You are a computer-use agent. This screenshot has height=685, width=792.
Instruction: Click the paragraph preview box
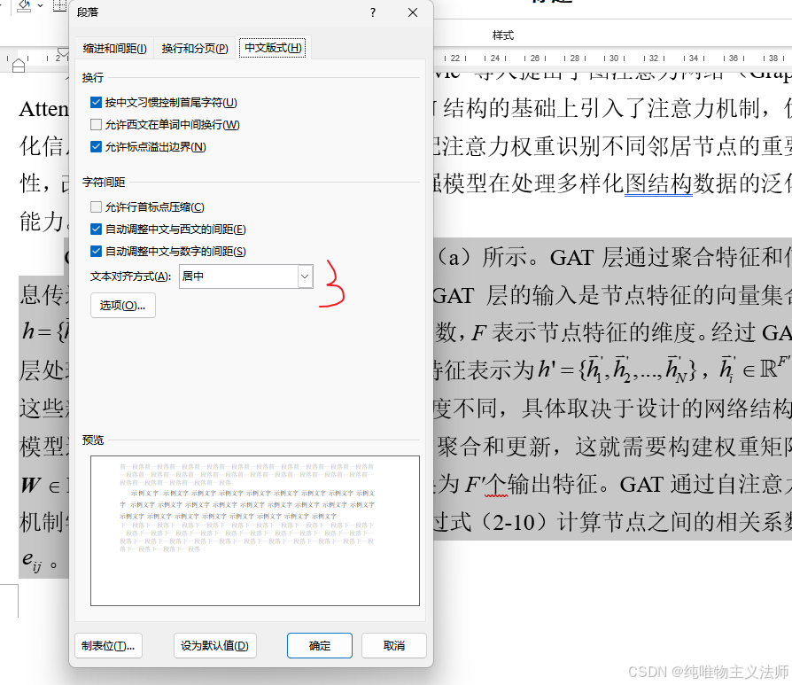click(x=255, y=531)
